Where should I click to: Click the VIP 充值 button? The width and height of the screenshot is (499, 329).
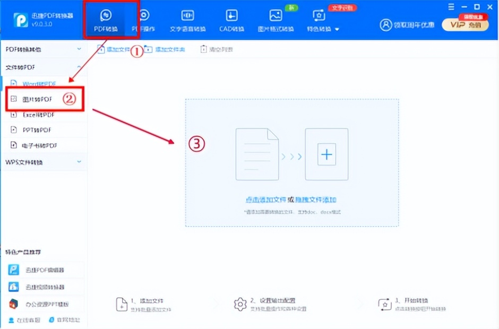tap(465, 25)
